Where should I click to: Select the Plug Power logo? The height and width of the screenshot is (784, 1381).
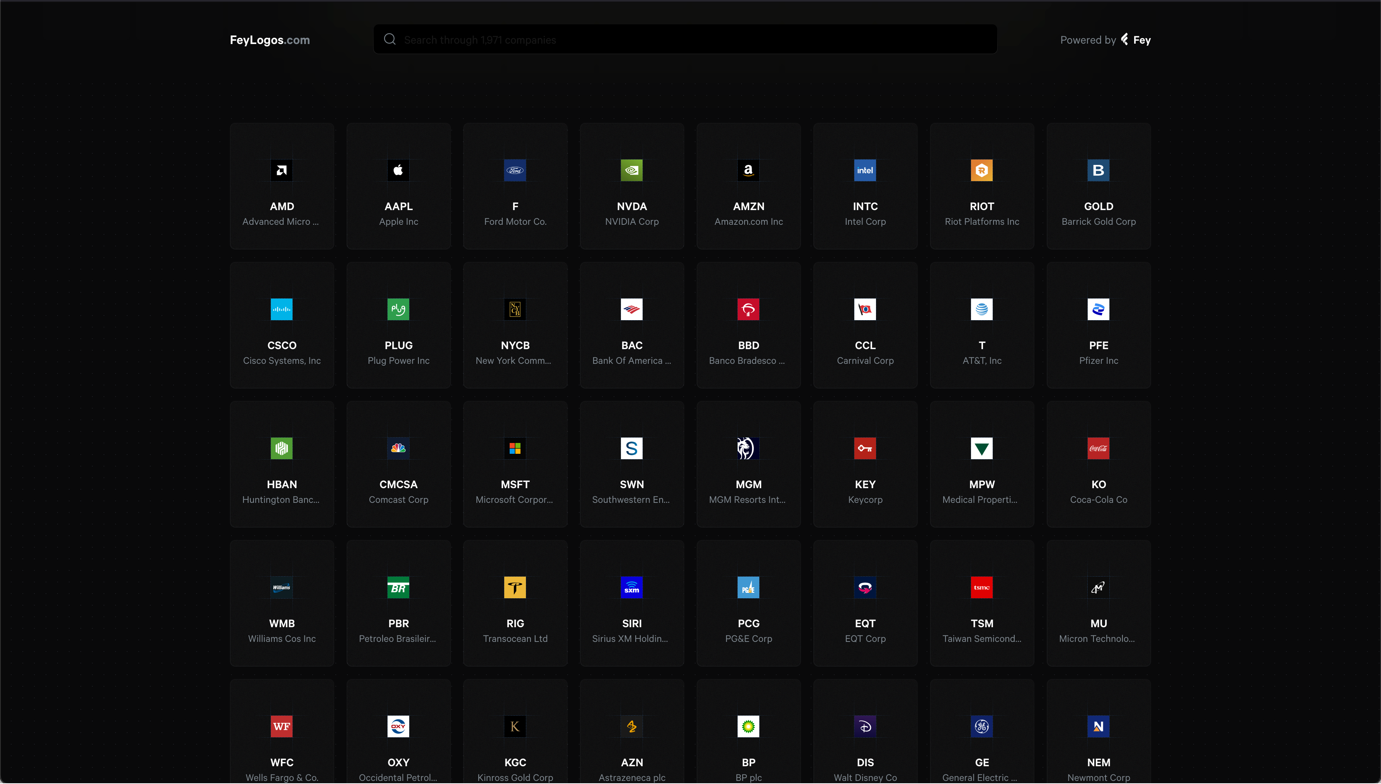(x=398, y=309)
